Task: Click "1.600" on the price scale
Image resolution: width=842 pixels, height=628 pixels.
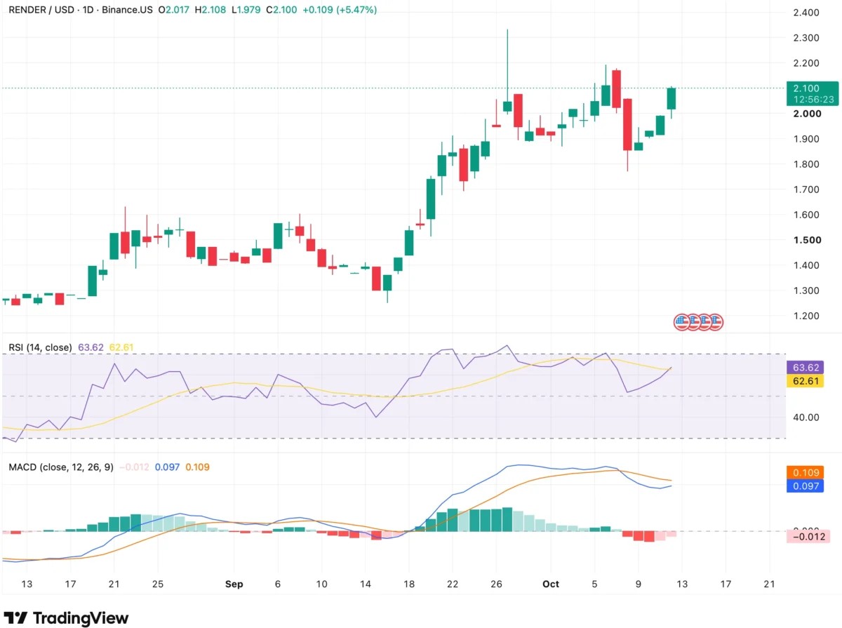Action: coord(806,215)
